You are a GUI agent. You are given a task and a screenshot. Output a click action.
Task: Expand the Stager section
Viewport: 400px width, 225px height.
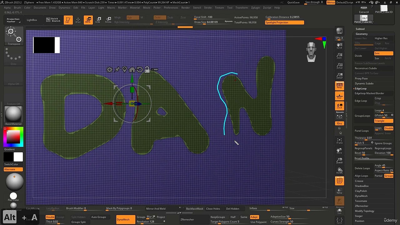point(359,216)
